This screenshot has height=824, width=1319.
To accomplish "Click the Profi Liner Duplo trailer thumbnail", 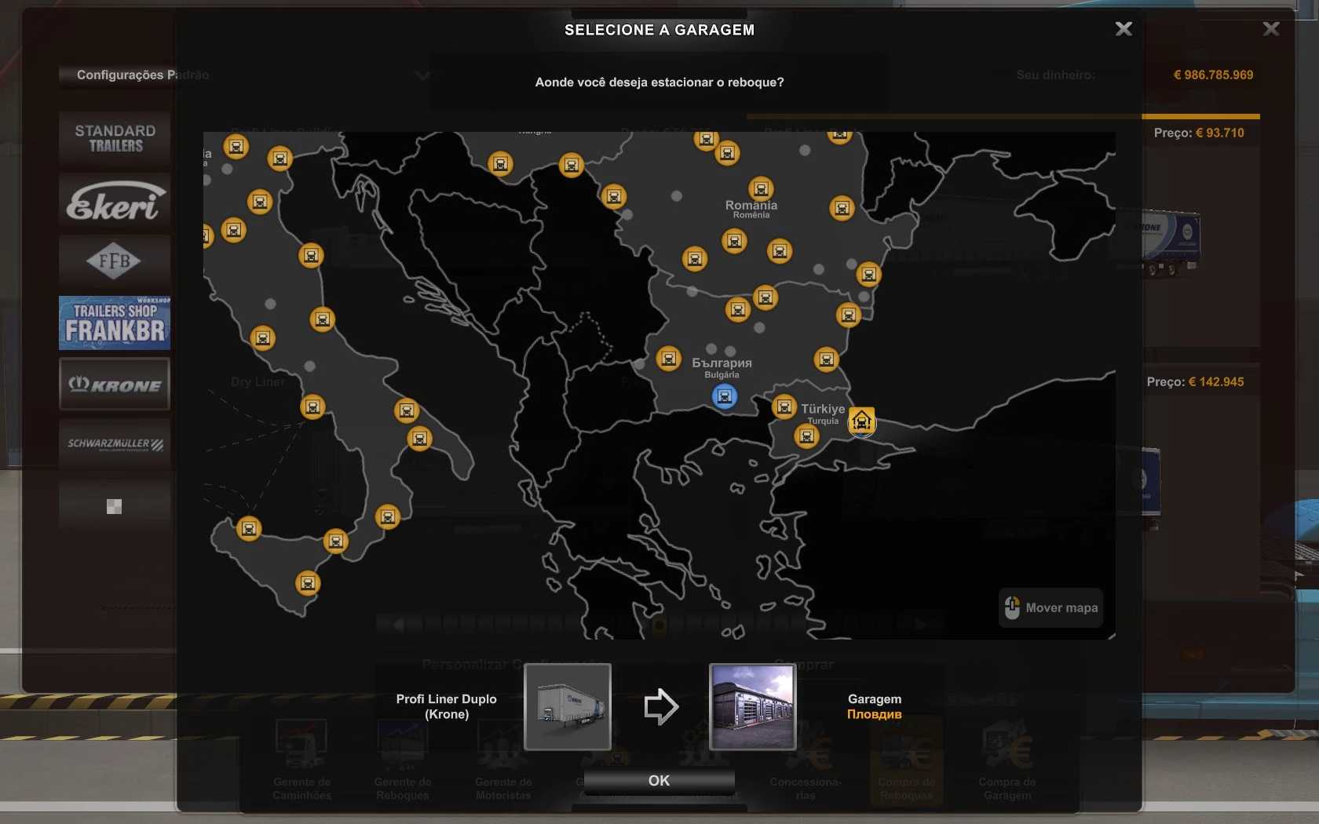I will (568, 707).
